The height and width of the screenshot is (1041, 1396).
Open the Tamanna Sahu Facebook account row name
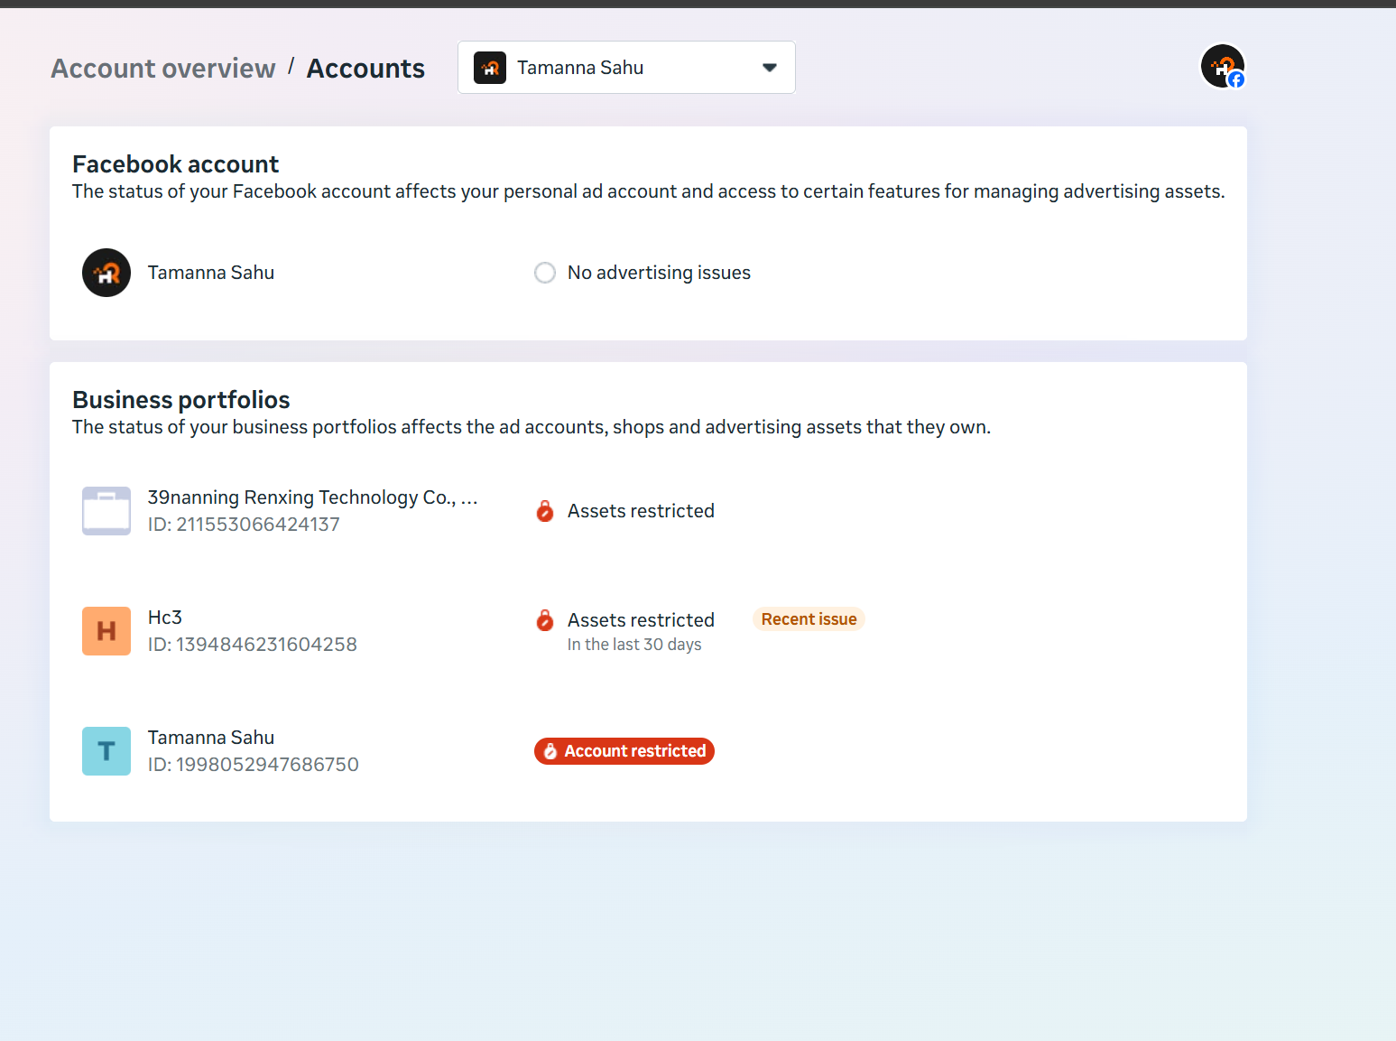click(x=211, y=273)
